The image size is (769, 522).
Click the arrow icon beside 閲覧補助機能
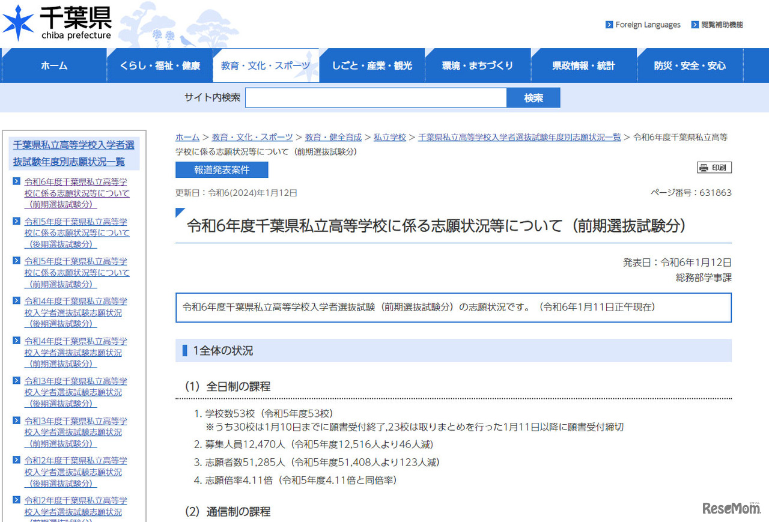[695, 25]
